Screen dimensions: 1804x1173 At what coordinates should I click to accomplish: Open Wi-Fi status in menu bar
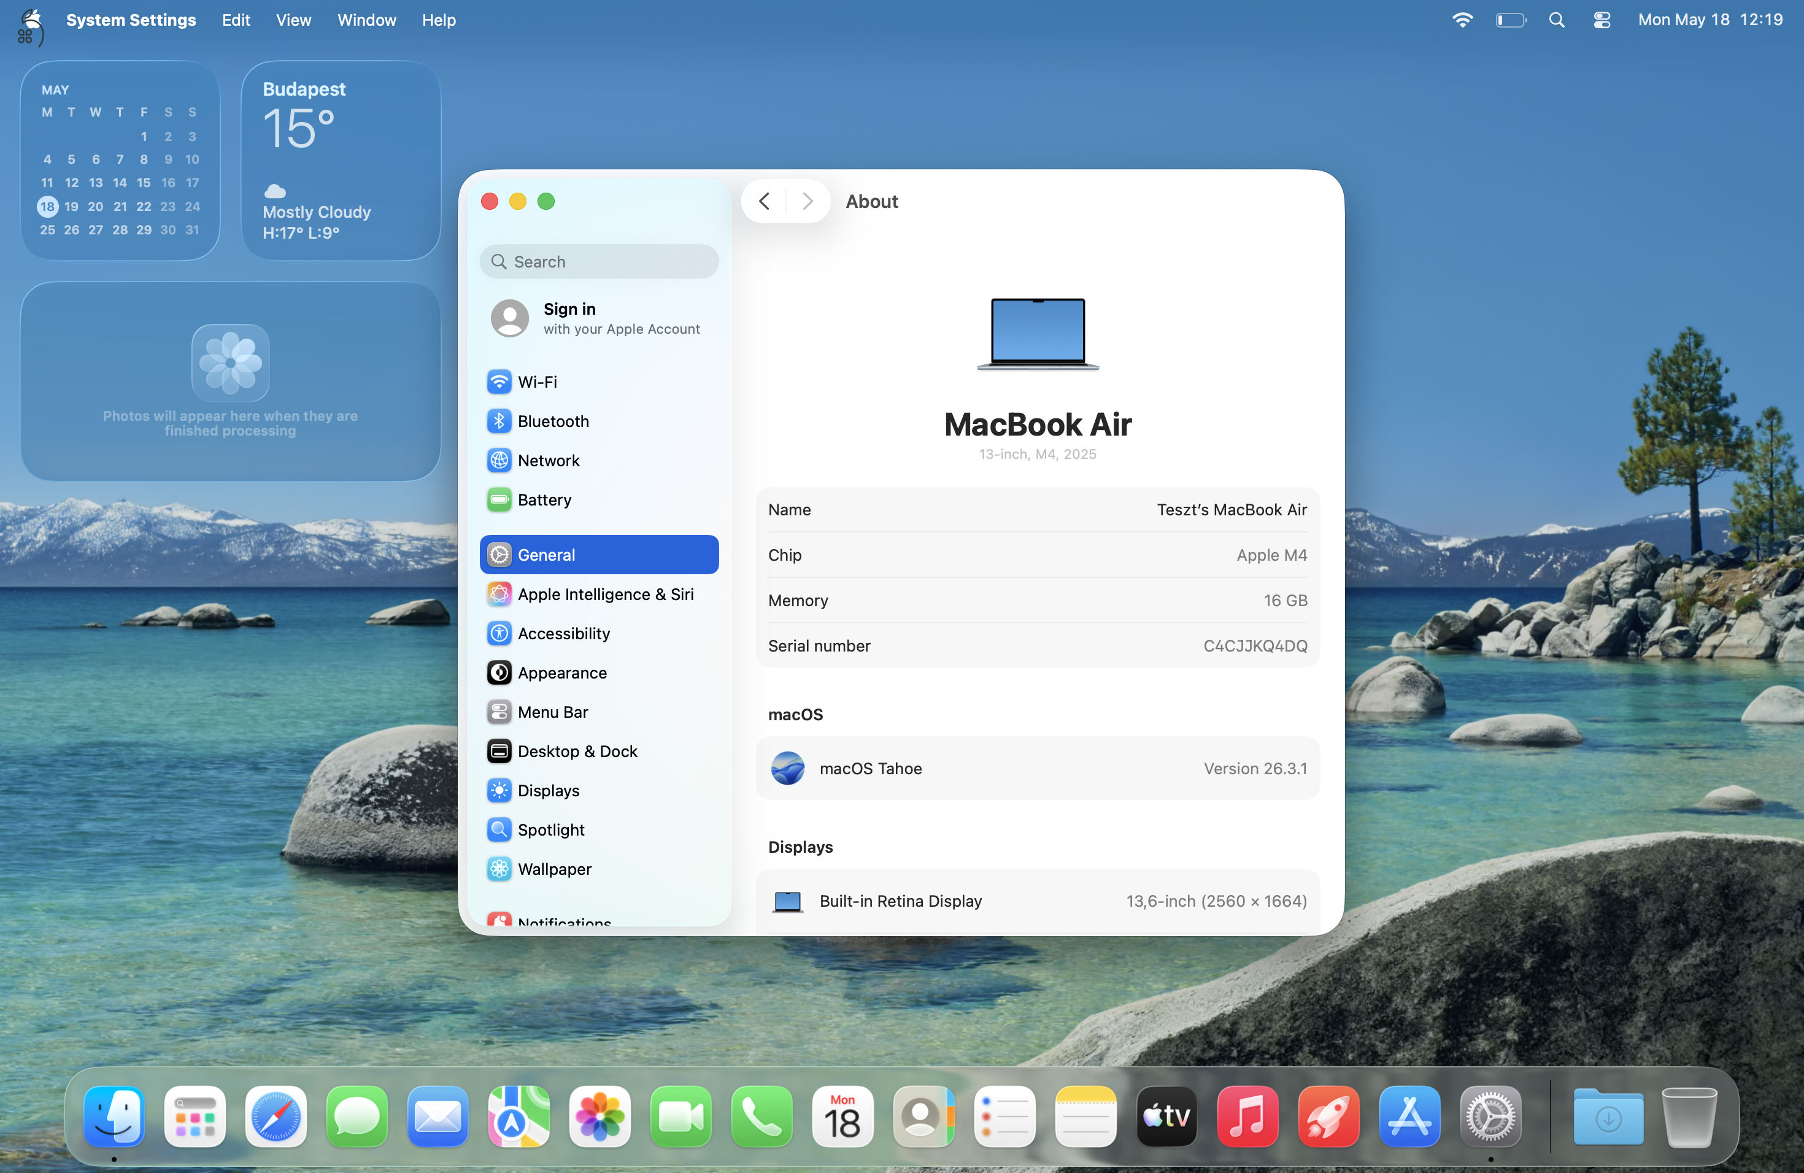click(x=1463, y=20)
